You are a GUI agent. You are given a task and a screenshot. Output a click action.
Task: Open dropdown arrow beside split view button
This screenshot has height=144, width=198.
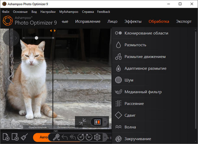tap(106, 122)
